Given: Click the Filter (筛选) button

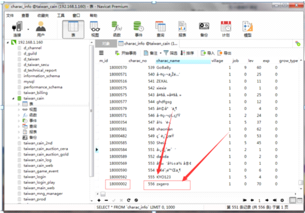Looking at the screenshot, I should point(171,53).
